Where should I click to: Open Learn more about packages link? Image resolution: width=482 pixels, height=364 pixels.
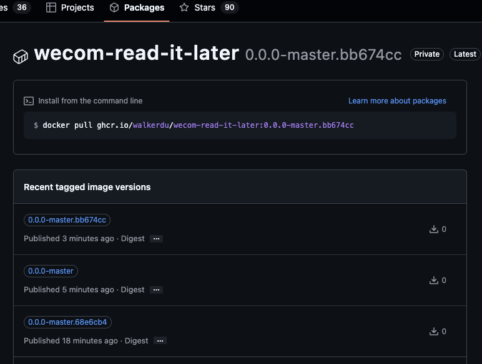tap(397, 101)
